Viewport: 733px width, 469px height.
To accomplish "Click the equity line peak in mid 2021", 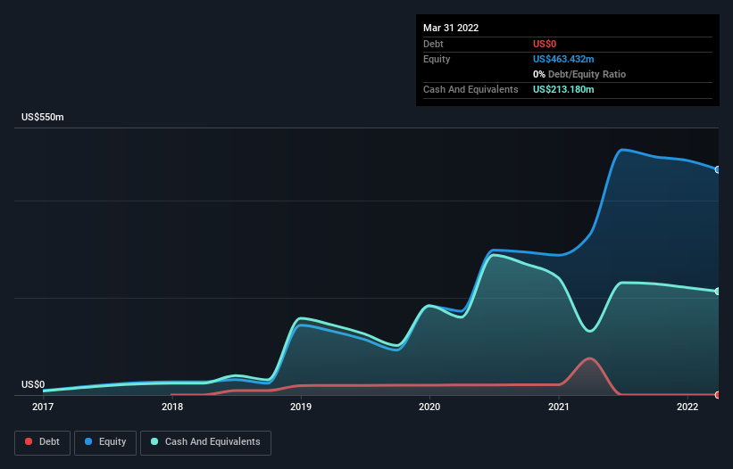I will pyautogui.click(x=621, y=150).
